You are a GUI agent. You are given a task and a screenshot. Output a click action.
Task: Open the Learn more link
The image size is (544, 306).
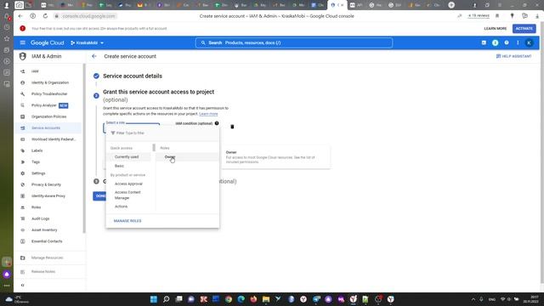pyautogui.click(x=208, y=114)
